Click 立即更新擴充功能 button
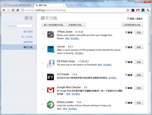This screenshot has height=115, width=152. click(x=132, y=25)
